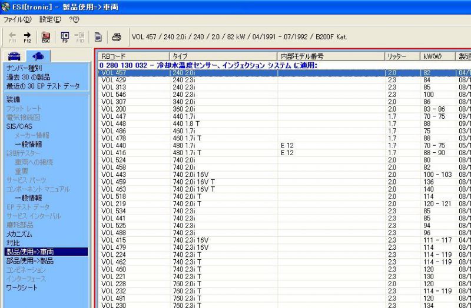
Task: Select ナンバー種別 in the sidebar
Action: point(24,68)
